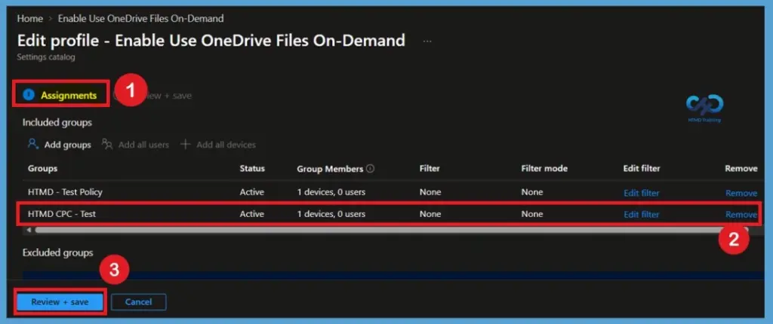The height and width of the screenshot is (324, 773).
Task: Remove the HTMD - Test Policy group
Action: pyautogui.click(x=741, y=193)
